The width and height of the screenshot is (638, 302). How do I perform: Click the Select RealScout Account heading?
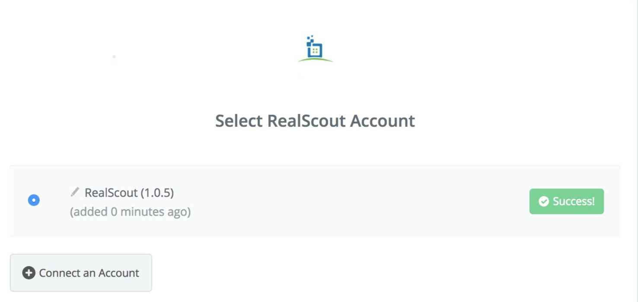(314, 121)
